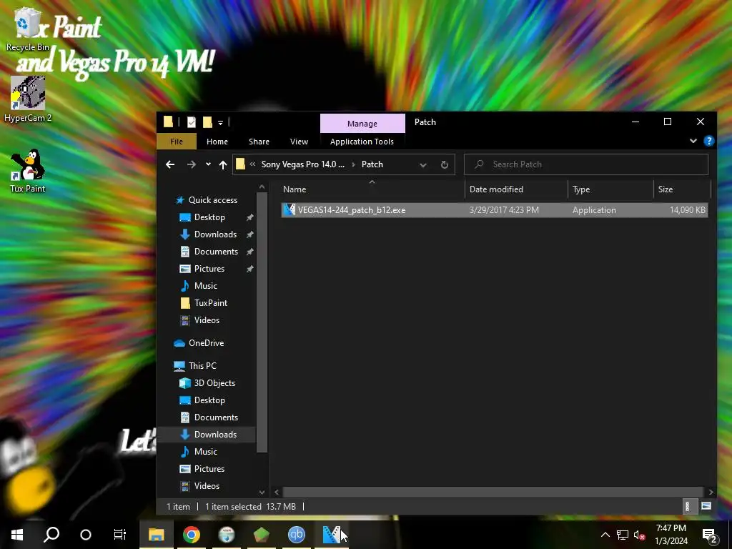The image size is (732, 549).
Task: Click navigation pane scroll down arrow
Action: coord(262,492)
